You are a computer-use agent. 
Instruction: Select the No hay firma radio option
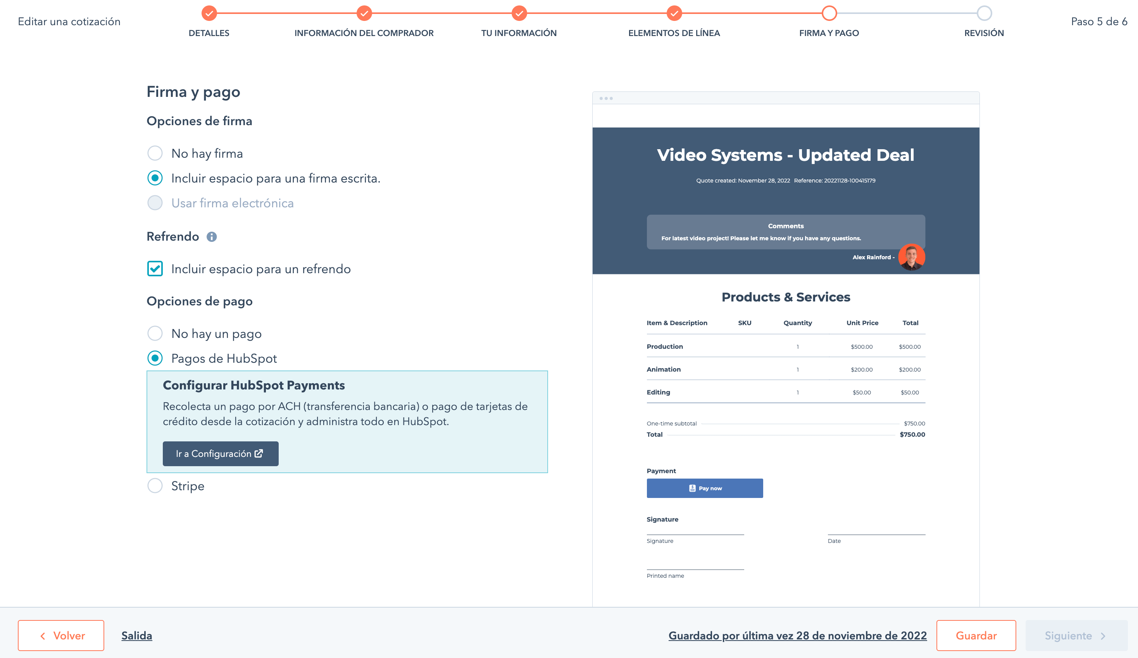click(155, 153)
